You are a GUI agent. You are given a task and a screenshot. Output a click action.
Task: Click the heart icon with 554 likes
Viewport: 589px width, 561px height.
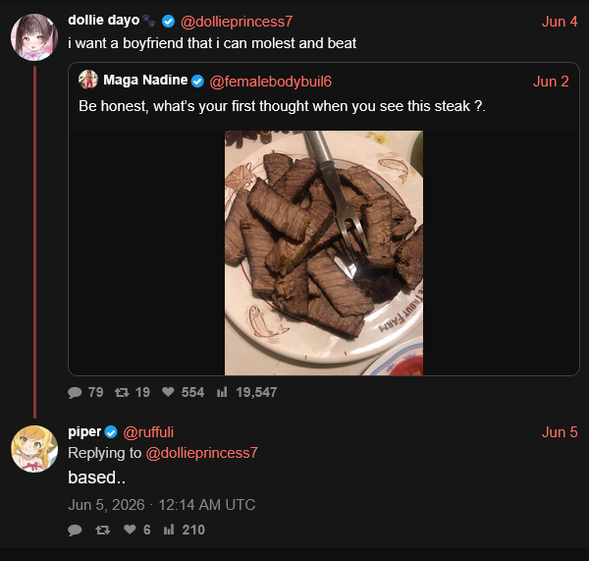(168, 392)
